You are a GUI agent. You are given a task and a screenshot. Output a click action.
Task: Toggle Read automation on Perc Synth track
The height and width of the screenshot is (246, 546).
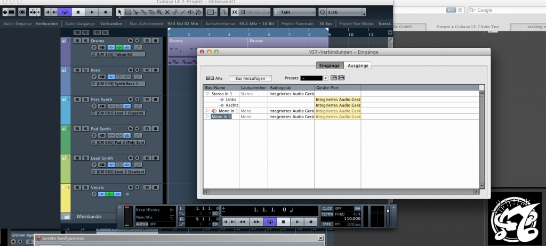[147, 99]
